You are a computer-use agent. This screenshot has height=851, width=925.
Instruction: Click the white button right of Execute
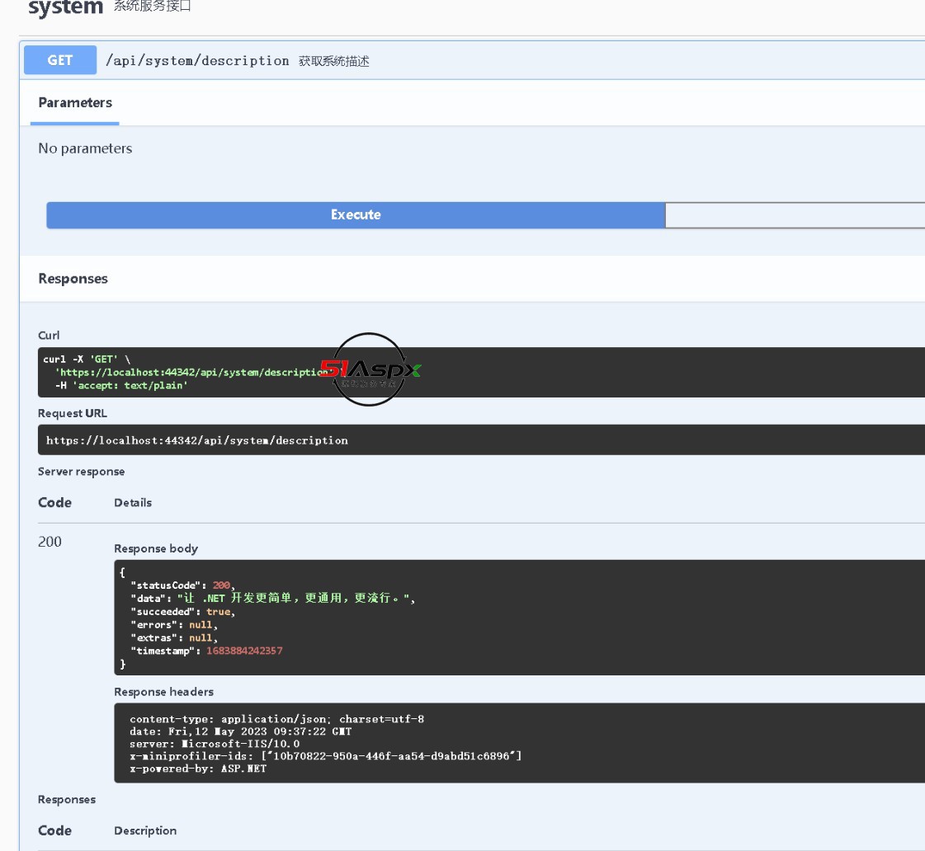pyautogui.click(x=794, y=214)
